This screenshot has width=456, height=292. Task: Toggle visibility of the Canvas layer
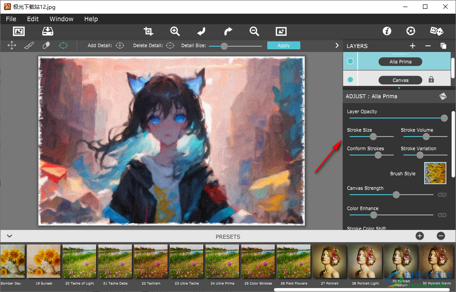[350, 80]
